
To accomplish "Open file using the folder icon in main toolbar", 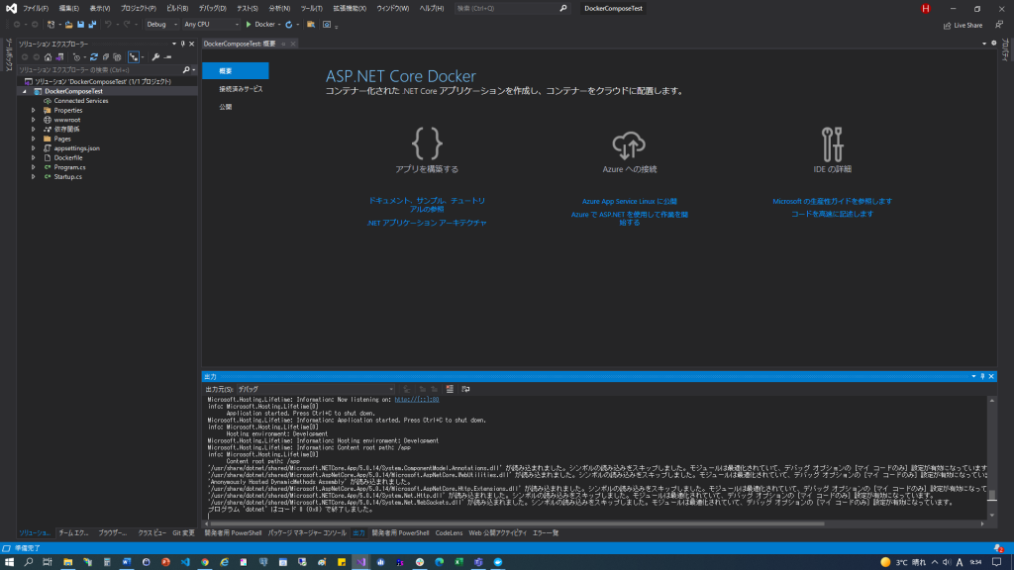I will pos(68,25).
